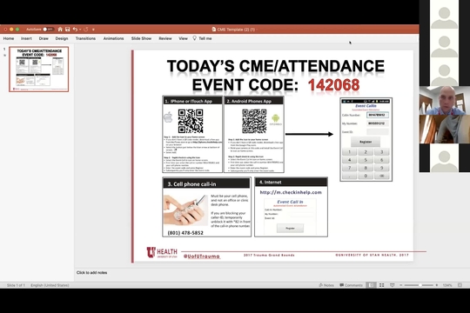This screenshot has height=313, width=470.
Task: Open Customize Quick Access Toolbar dropdown
Action: (x=93, y=30)
